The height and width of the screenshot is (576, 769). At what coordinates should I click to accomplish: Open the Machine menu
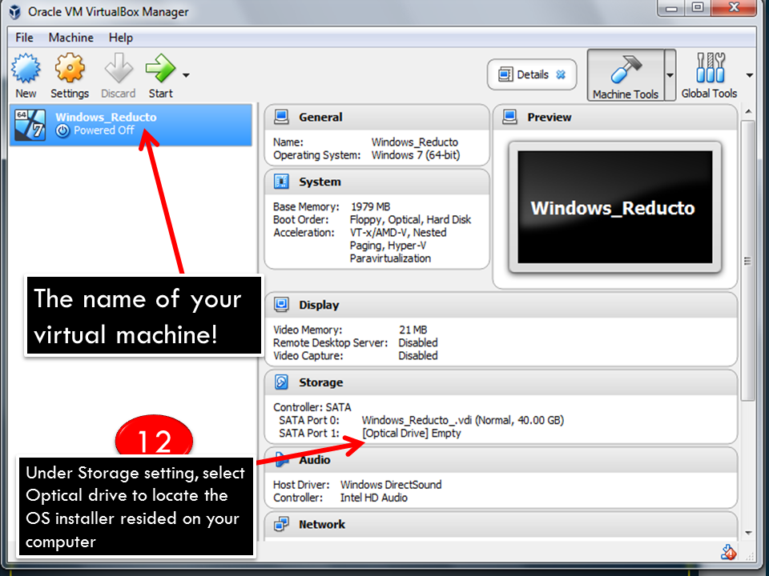[71, 37]
